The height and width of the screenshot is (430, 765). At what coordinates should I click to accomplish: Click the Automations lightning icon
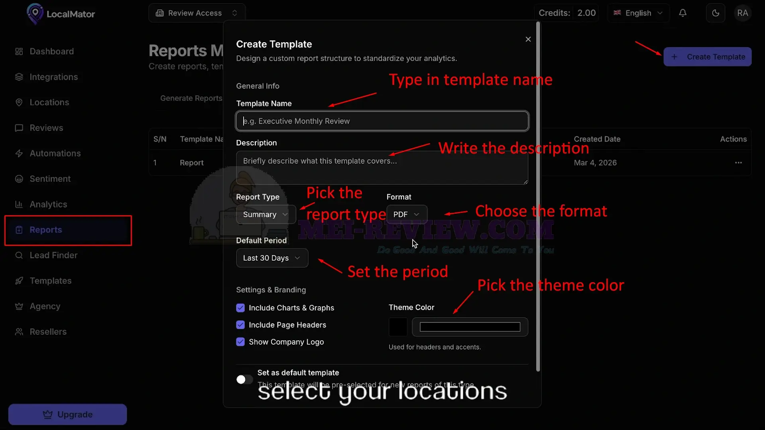pyautogui.click(x=19, y=153)
